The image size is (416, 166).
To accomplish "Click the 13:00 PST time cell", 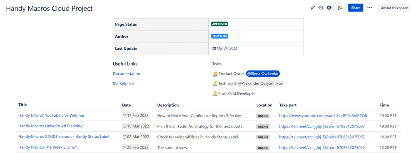I will click(388, 147).
